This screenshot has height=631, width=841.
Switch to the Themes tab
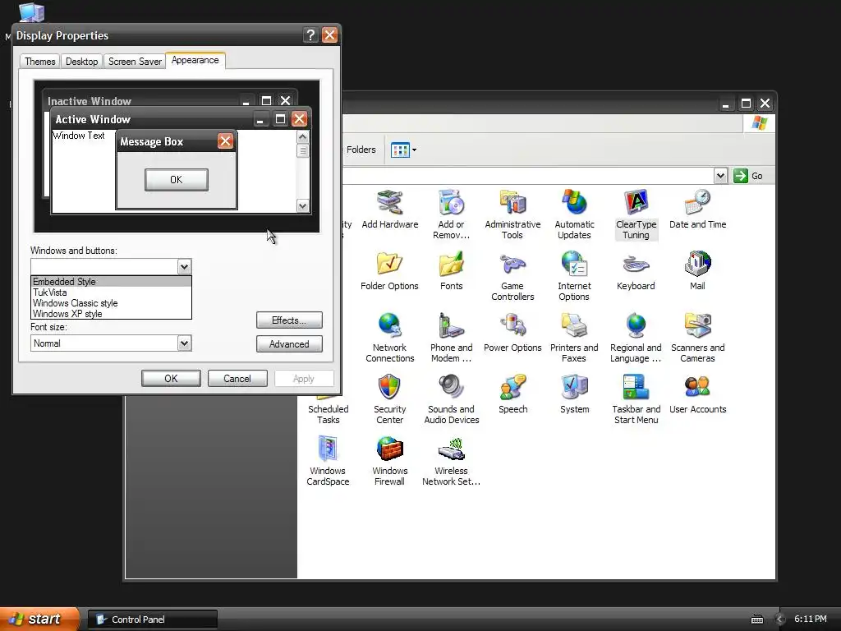[x=39, y=61]
